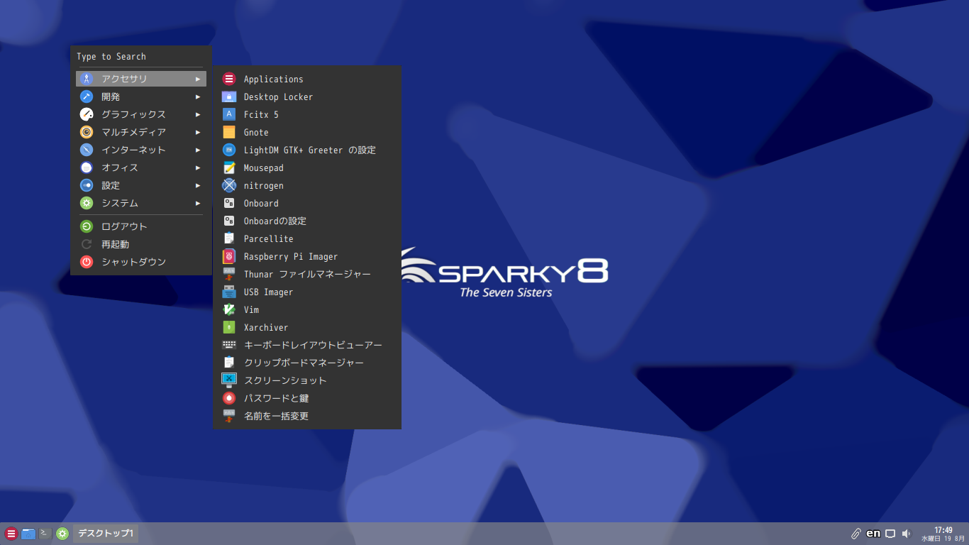The image size is (969, 545).
Task: Open Onboardの設定 entry
Action: (x=307, y=221)
